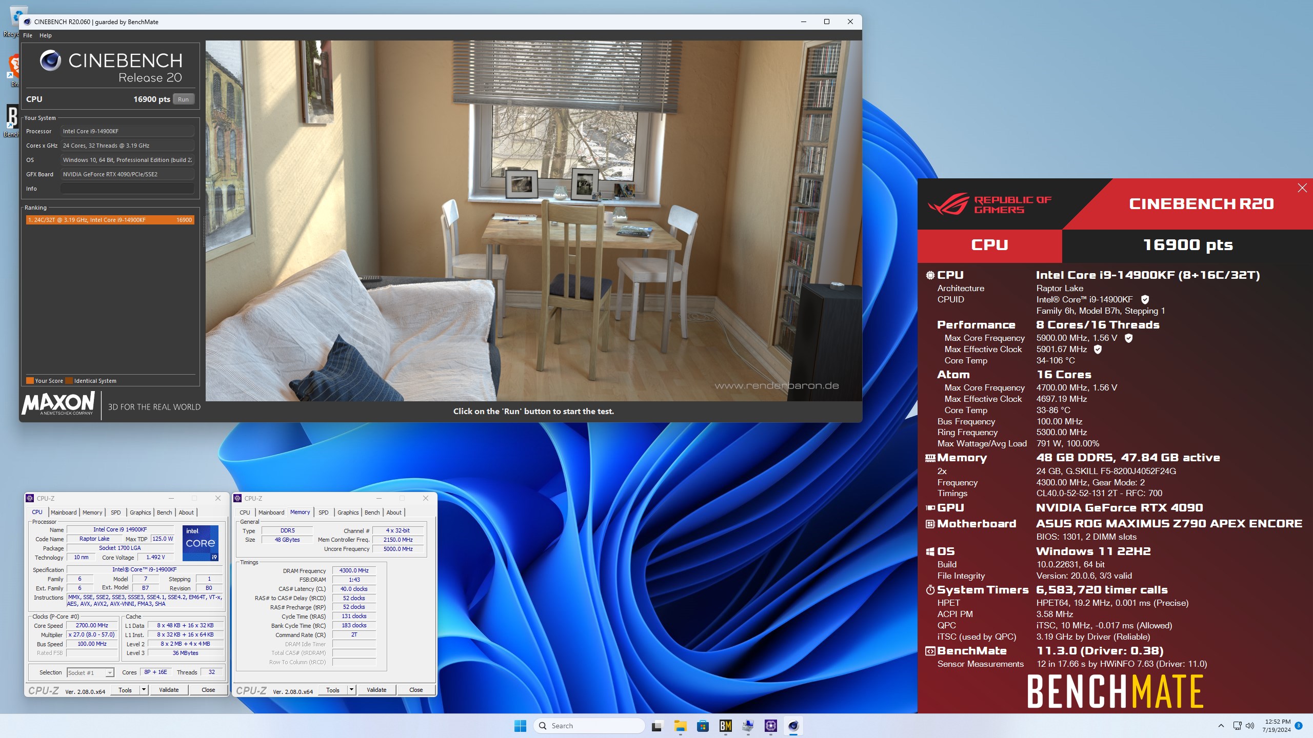Click the Cinebench Release 20 logo

pos(111,67)
